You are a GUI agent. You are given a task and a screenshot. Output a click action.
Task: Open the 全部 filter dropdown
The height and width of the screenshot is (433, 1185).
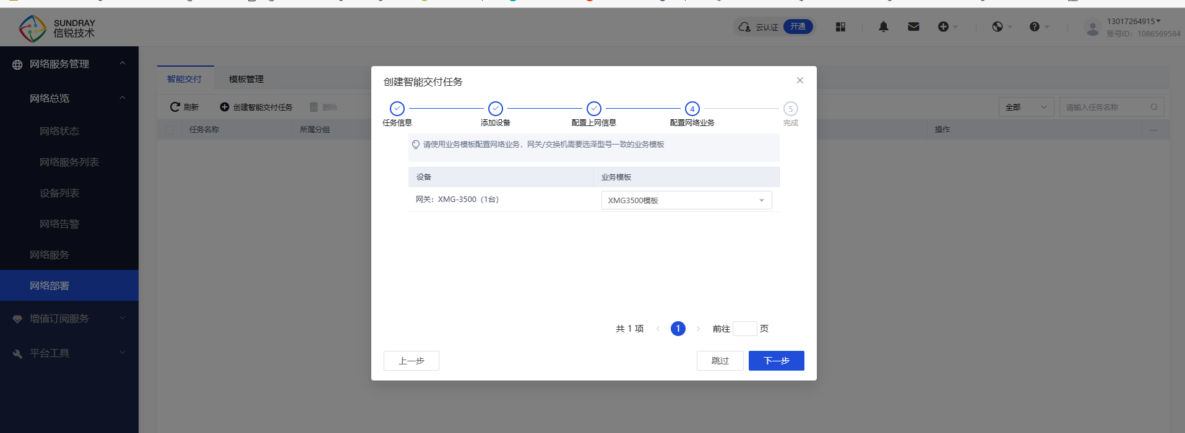(1026, 107)
